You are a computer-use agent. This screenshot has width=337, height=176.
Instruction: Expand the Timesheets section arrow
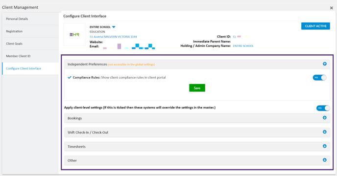click(x=325, y=146)
